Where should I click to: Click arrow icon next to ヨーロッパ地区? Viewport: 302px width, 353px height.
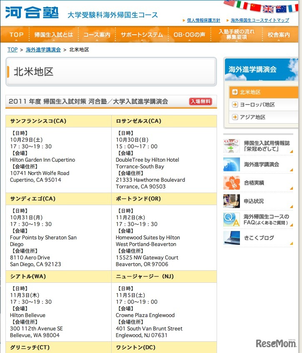(235, 104)
